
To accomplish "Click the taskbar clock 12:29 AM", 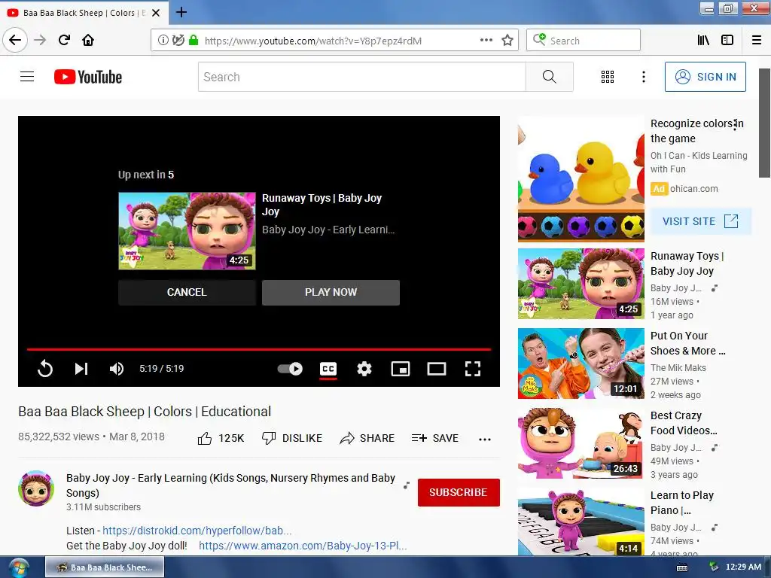I will [743, 567].
